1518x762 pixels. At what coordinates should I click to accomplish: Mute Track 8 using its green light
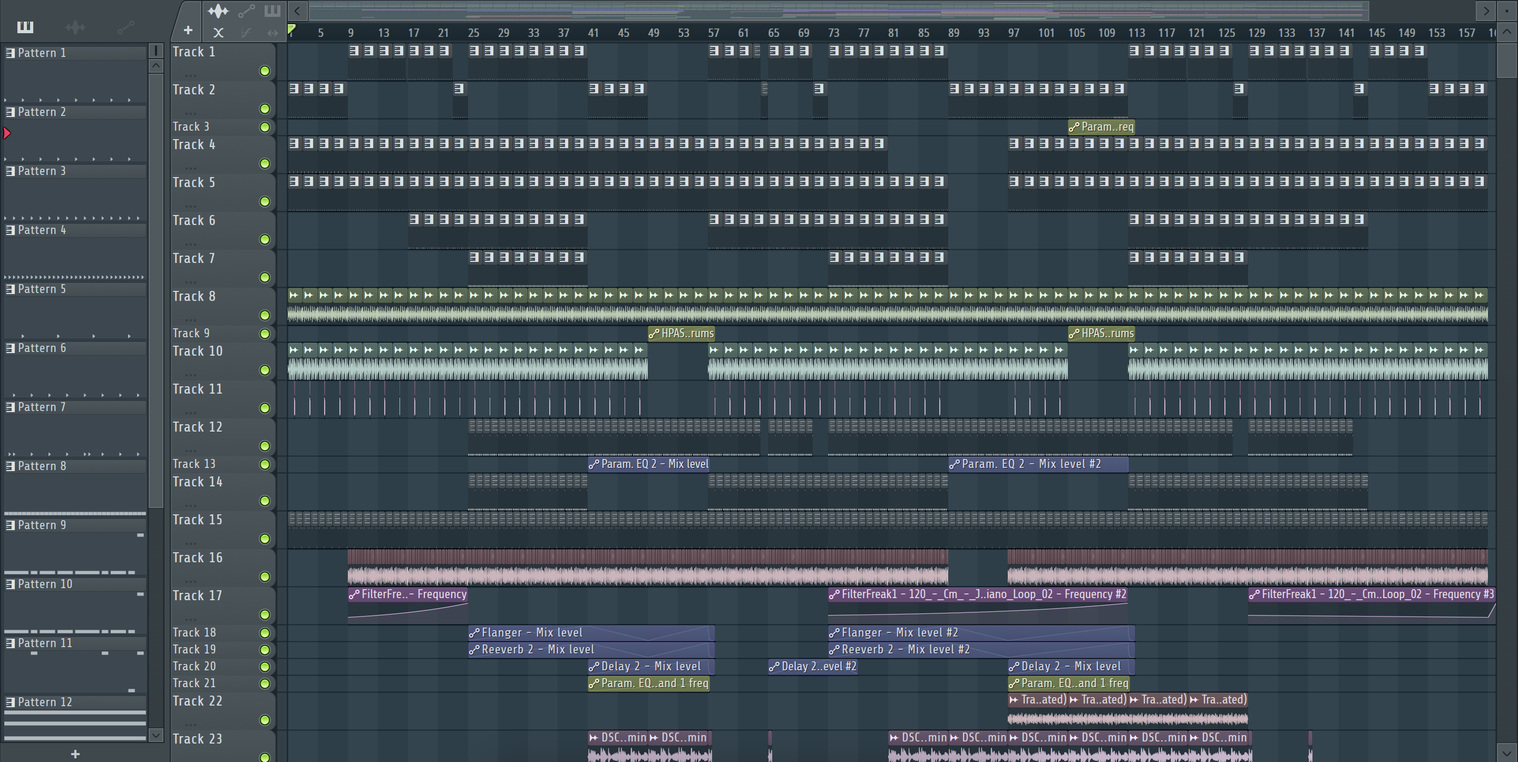(x=265, y=315)
